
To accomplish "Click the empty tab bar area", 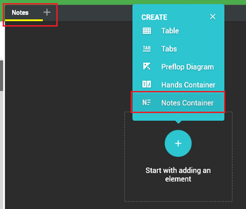I will point(95,13).
